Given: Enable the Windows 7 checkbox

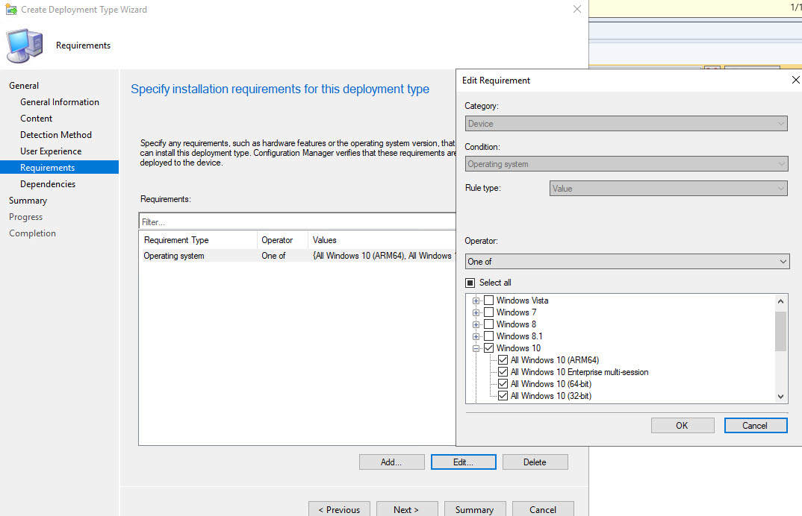Looking at the screenshot, I should click(x=489, y=312).
